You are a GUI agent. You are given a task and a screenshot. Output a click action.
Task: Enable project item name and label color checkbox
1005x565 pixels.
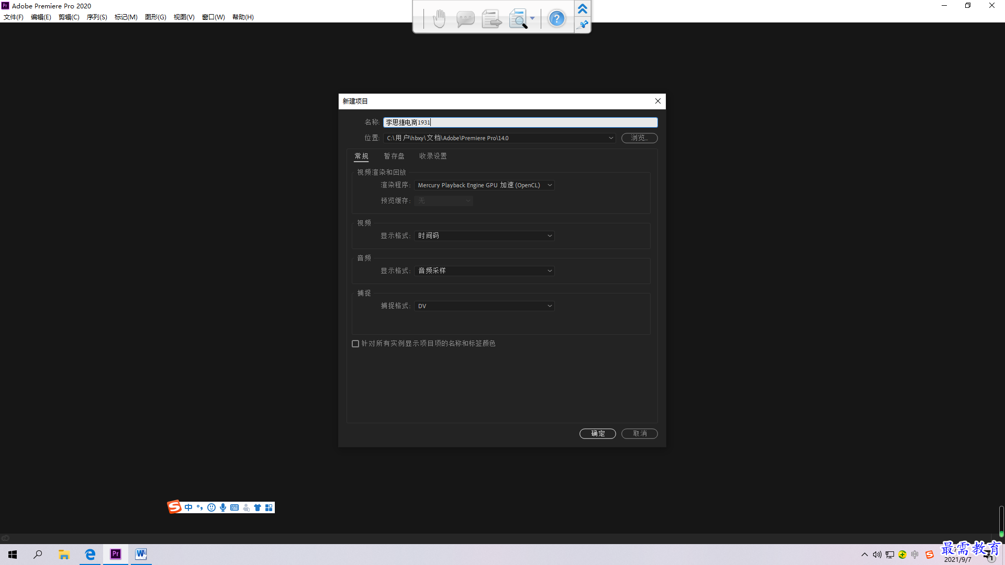pos(355,344)
